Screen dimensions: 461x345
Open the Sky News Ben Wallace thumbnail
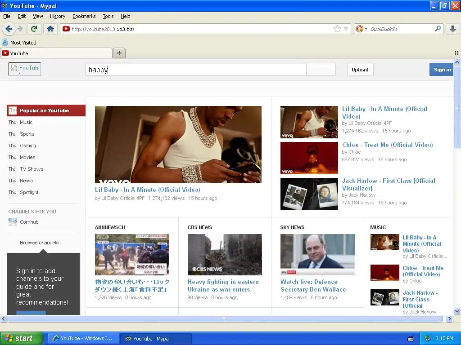point(317,255)
